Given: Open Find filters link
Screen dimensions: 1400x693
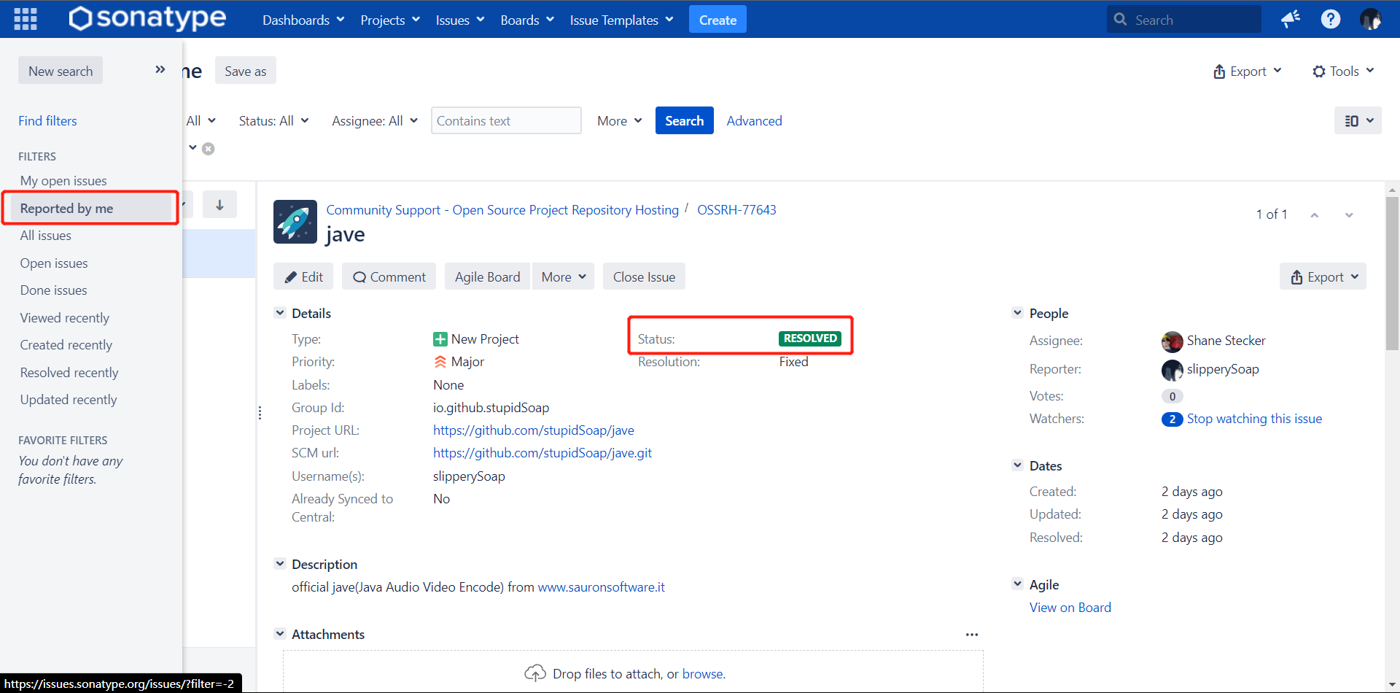Looking at the screenshot, I should click(47, 121).
